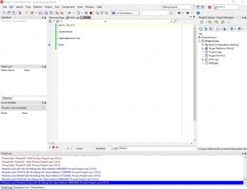This screenshot has width=247, height=190.
Task: Select Unit2.pas in Project Manager
Action: [x=213, y=63]
